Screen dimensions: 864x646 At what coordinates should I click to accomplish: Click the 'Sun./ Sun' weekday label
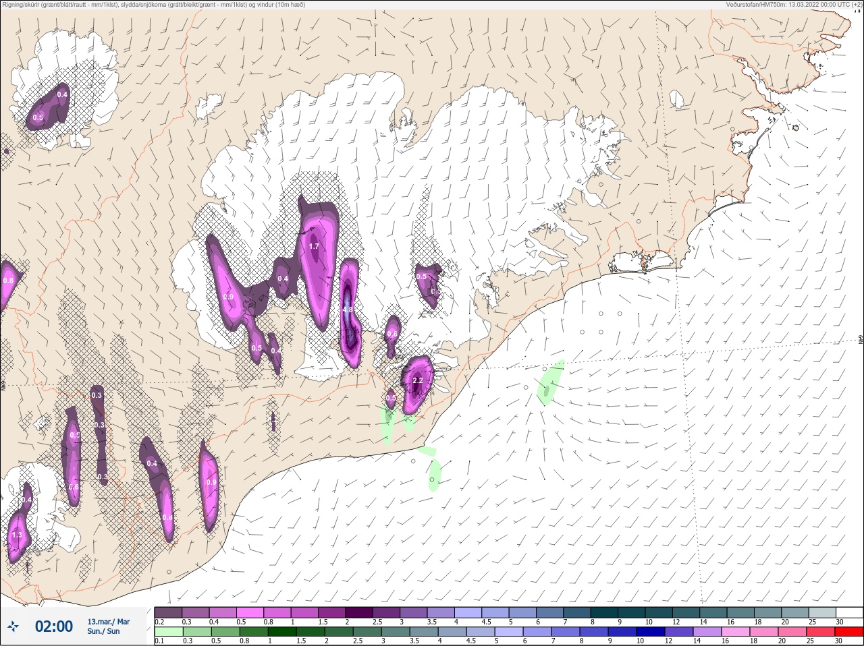(x=103, y=631)
